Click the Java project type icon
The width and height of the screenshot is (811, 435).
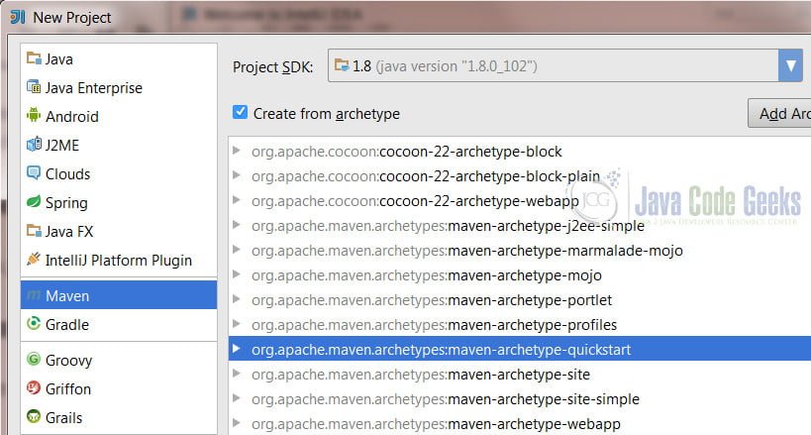tap(34, 58)
